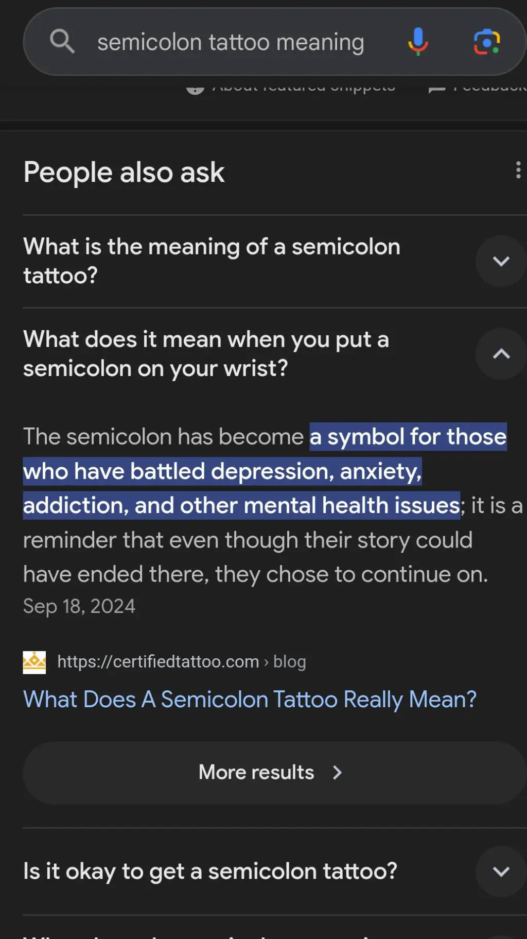Collapse the semicolon on your wrist answer
This screenshot has width=527, height=939.
point(501,354)
